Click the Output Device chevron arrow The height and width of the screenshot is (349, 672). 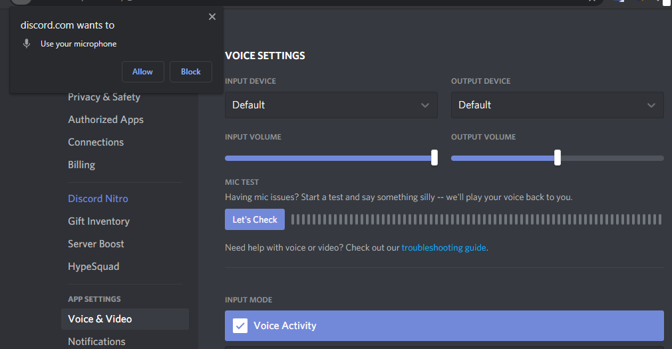pyautogui.click(x=651, y=105)
